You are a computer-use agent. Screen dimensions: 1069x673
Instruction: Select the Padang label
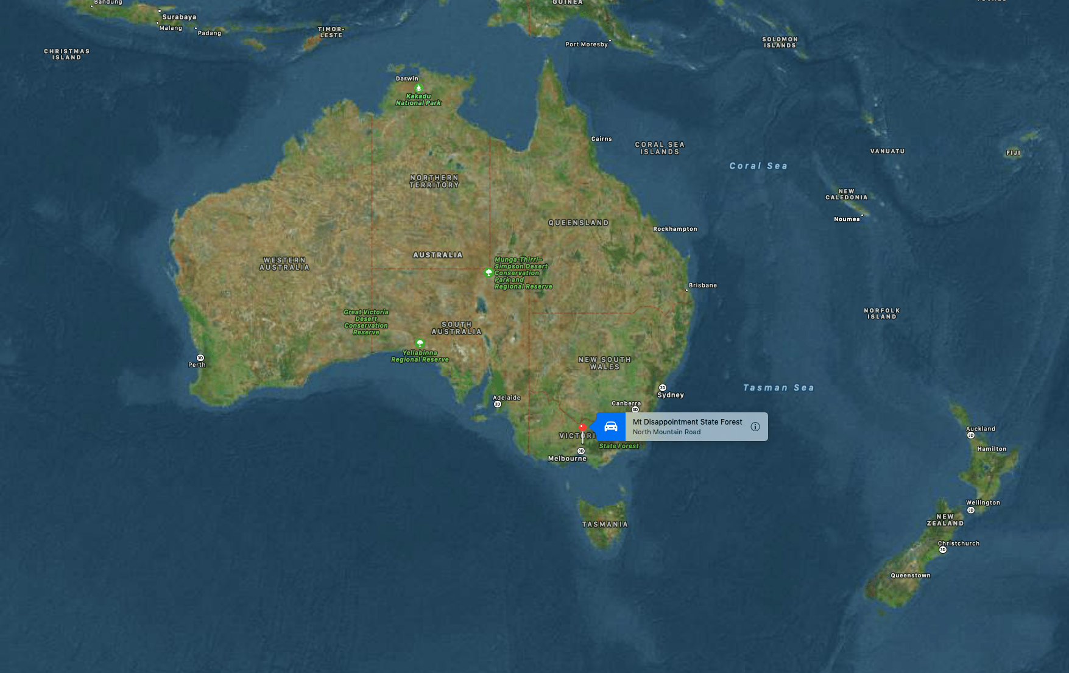coord(210,33)
